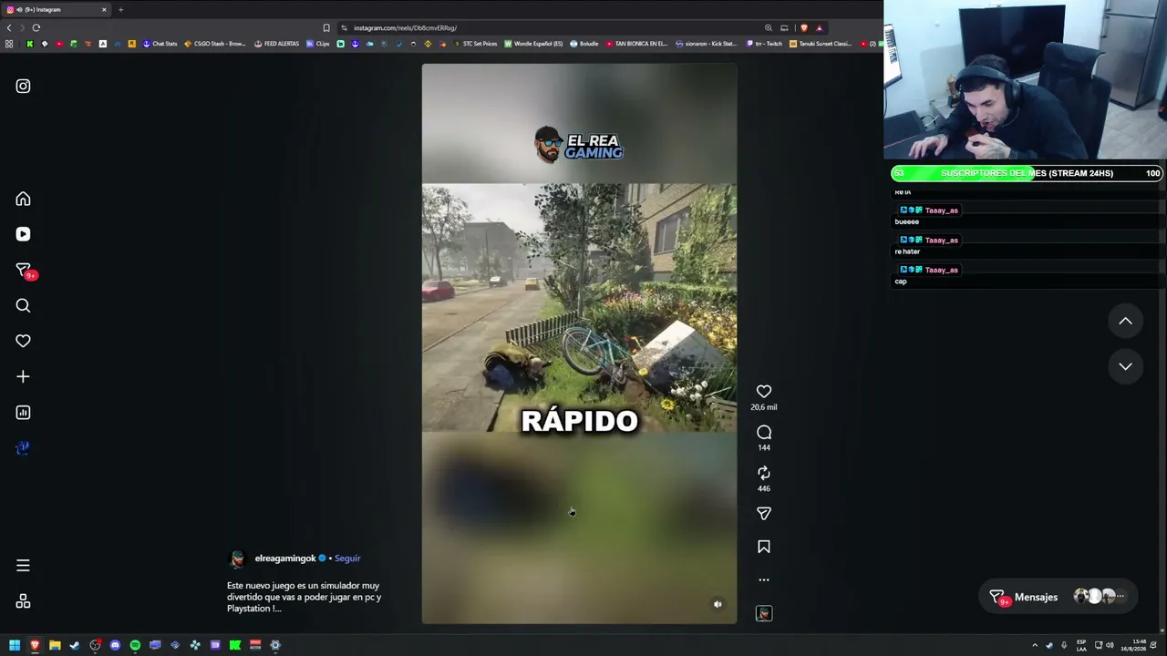This screenshot has height=656, width=1167.
Task: Open the elreagamingok profile name
Action: pos(285,559)
